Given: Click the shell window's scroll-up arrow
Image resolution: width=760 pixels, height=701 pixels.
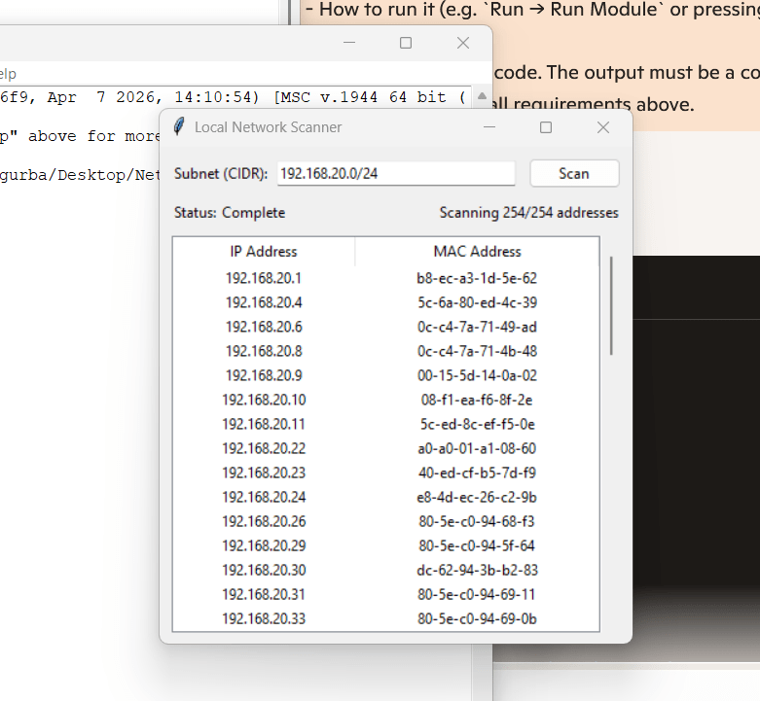Looking at the screenshot, I should click(x=482, y=97).
